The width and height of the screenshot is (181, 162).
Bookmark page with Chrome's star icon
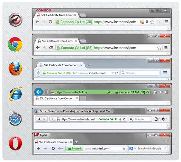tap(159, 48)
